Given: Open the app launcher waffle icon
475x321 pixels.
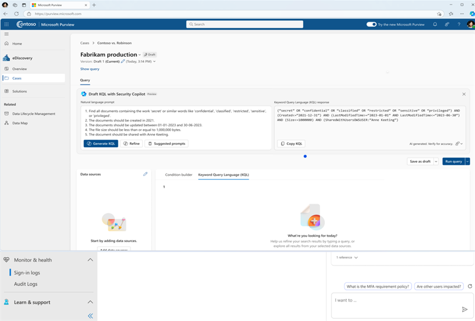Looking at the screenshot, I should point(6,24).
